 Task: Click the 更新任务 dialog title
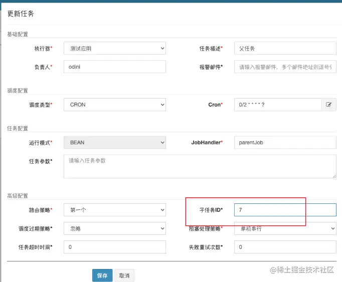click(x=21, y=14)
